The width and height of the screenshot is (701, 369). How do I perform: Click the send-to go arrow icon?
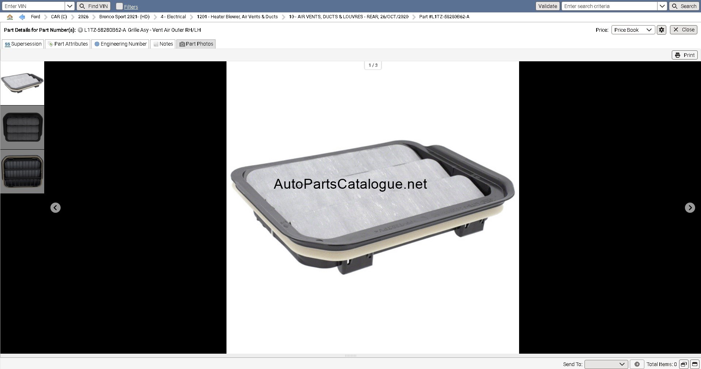(x=637, y=364)
